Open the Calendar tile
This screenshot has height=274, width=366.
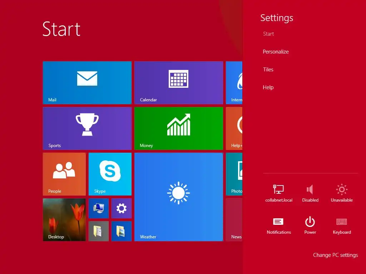(x=179, y=83)
